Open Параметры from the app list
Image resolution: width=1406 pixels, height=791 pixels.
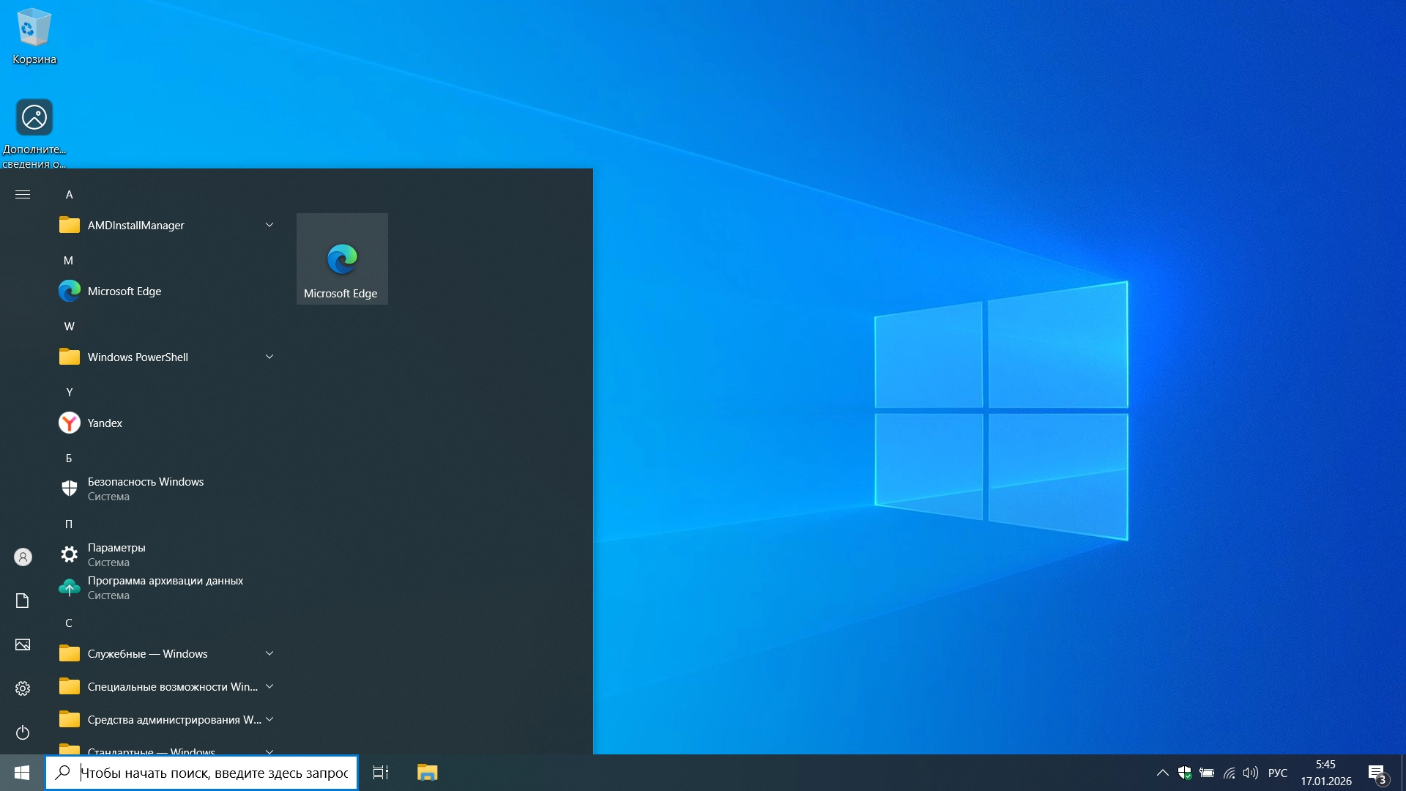click(116, 554)
